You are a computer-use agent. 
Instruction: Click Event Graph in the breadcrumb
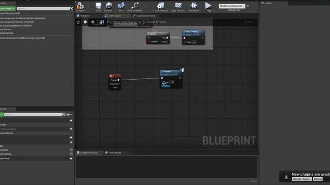tap(156, 22)
